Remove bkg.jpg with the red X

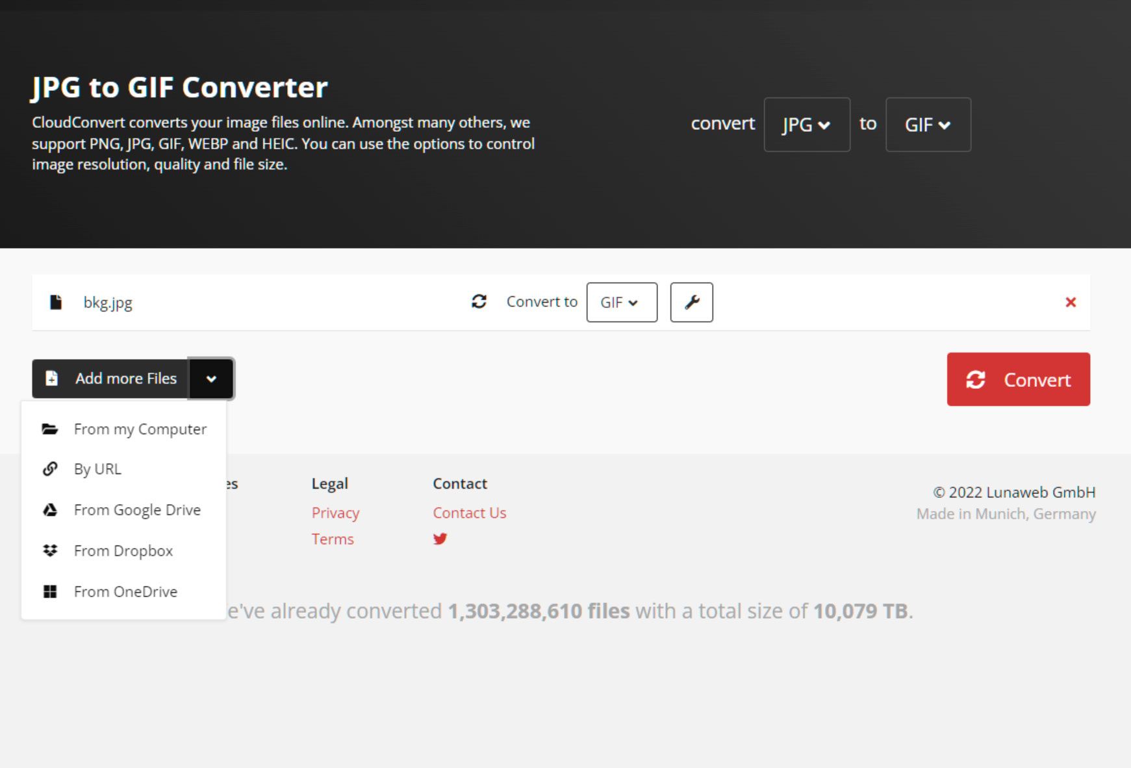(x=1071, y=302)
